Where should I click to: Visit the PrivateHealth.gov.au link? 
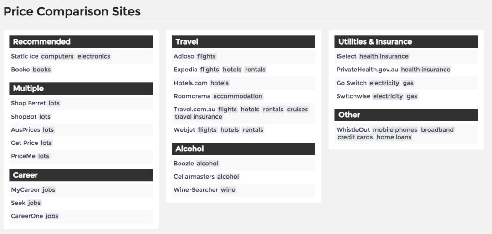367,70
